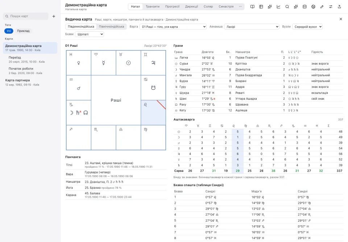348x242 pixels.
Task: Open the line graph icon in toolbar
Action: [278, 7]
